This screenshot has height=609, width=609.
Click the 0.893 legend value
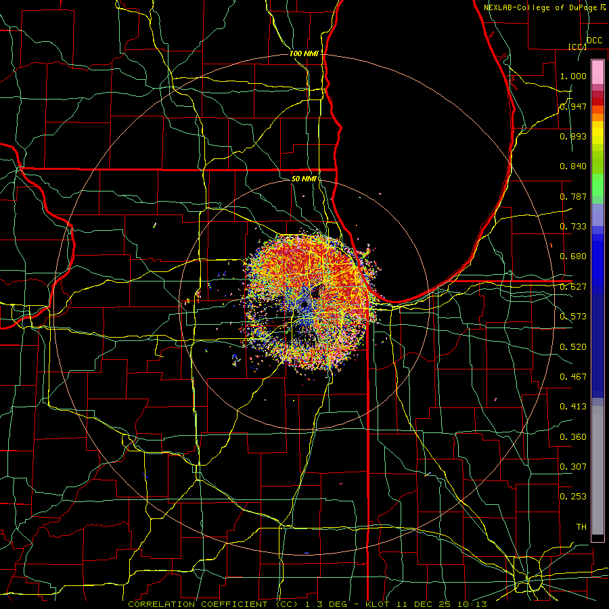(x=573, y=136)
